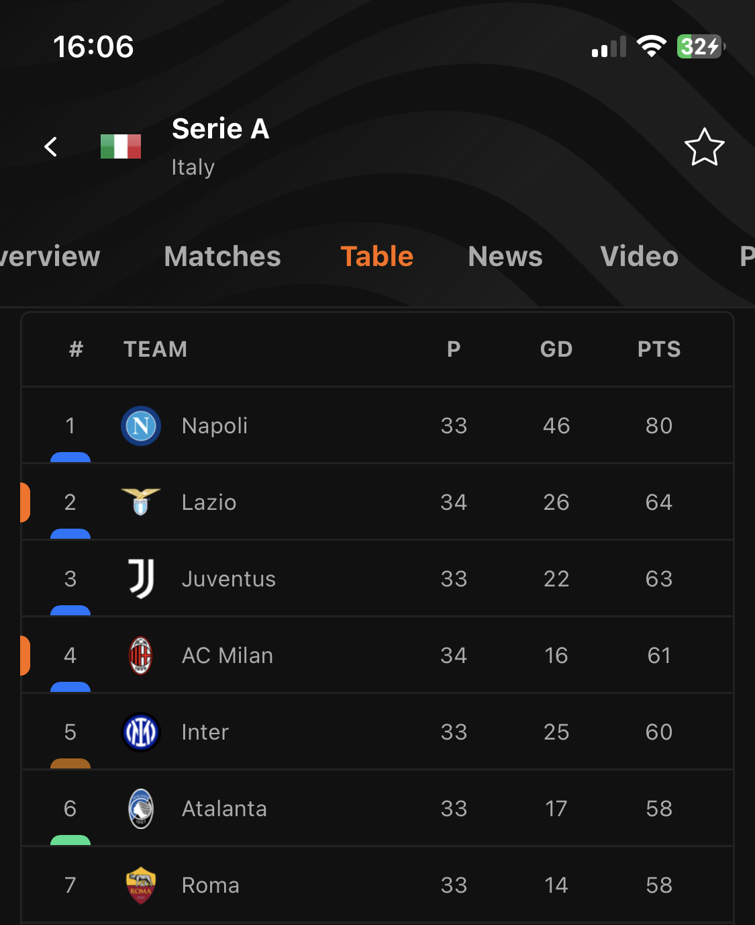Image resolution: width=755 pixels, height=925 pixels.
Task: Tap the back arrow icon
Action: coord(51,146)
